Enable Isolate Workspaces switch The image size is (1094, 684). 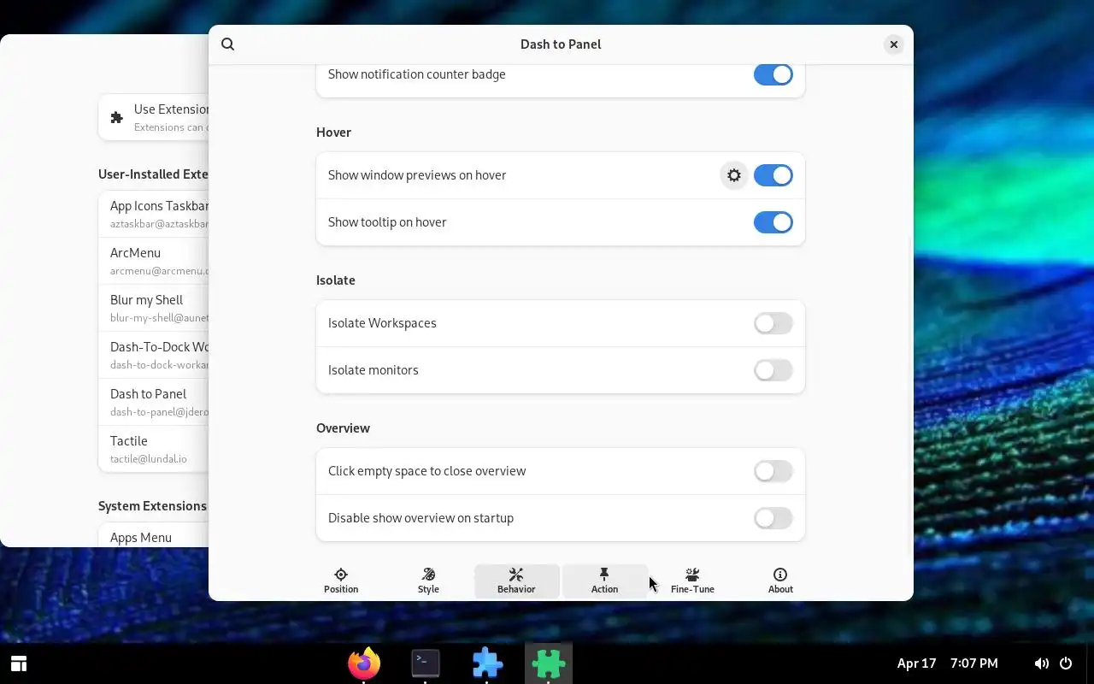pos(773,323)
